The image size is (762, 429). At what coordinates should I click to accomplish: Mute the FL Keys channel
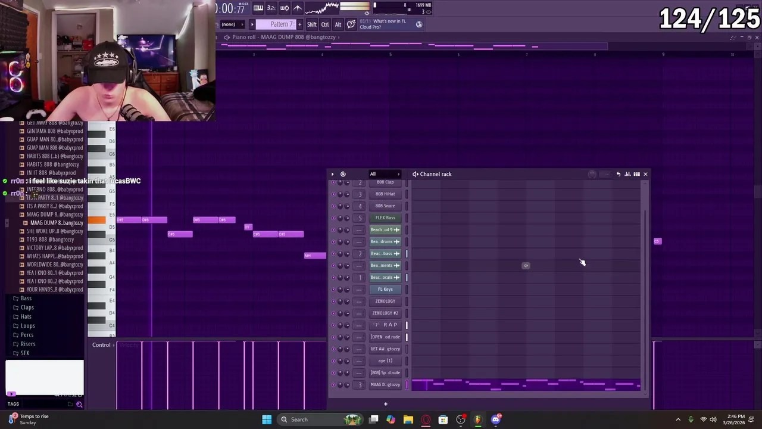coord(333,289)
